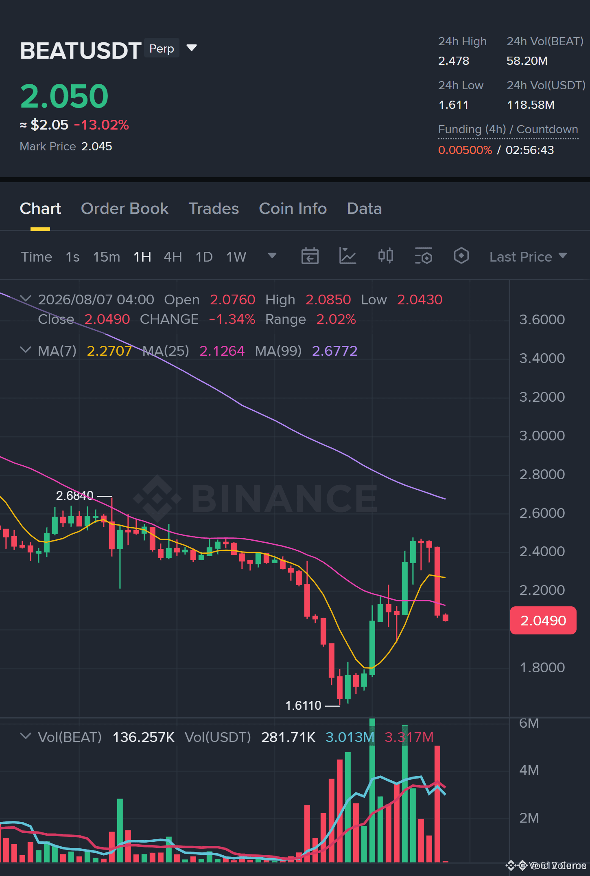Viewport: 590px width, 876px height.
Task: Click the 0.00500% funding rate value
Action: coord(465,150)
